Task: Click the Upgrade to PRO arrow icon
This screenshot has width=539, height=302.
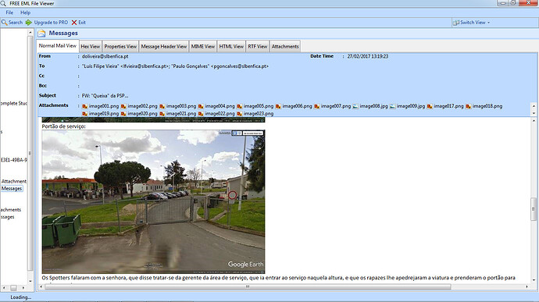Action: [x=29, y=23]
